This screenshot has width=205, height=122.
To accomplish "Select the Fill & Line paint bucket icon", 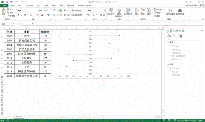I will coord(169,36).
